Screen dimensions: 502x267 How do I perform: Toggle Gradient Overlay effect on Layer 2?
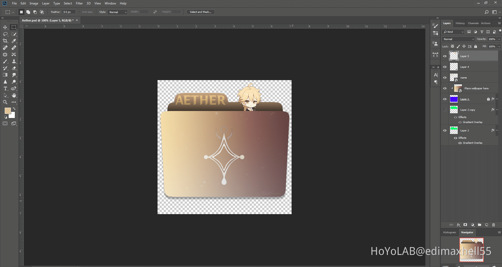[x=460, y=143]
